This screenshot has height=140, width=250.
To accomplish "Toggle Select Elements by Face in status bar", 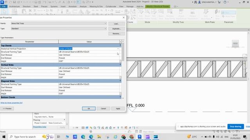I will tap(225, 131).
